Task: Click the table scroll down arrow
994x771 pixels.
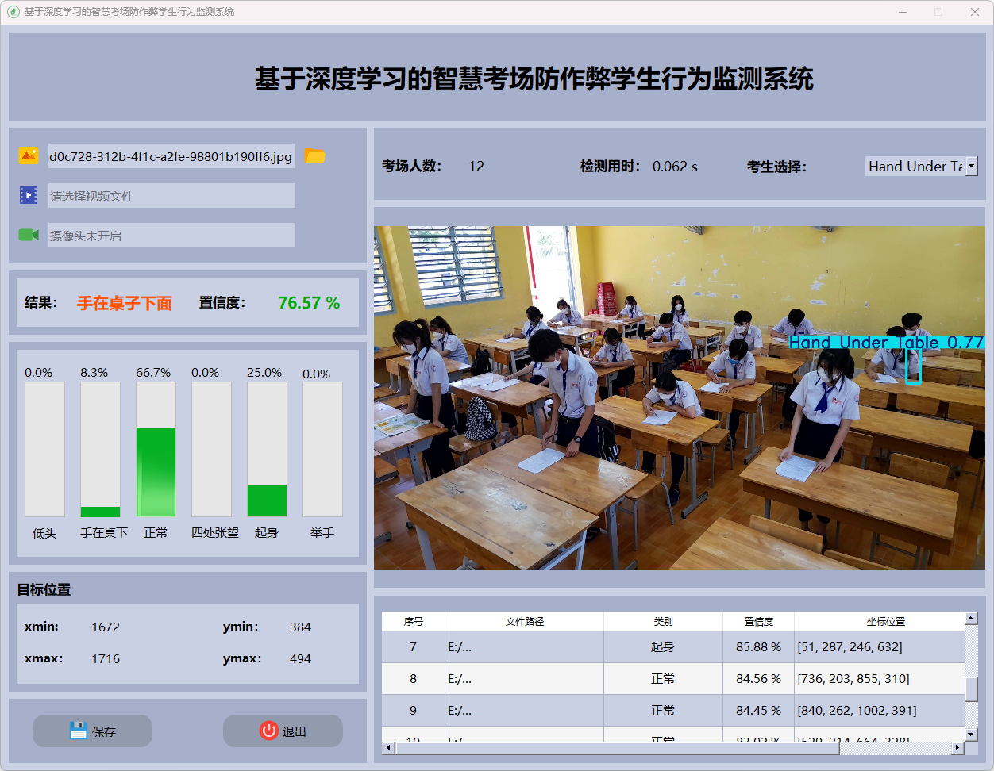Action: pos(971,735)
